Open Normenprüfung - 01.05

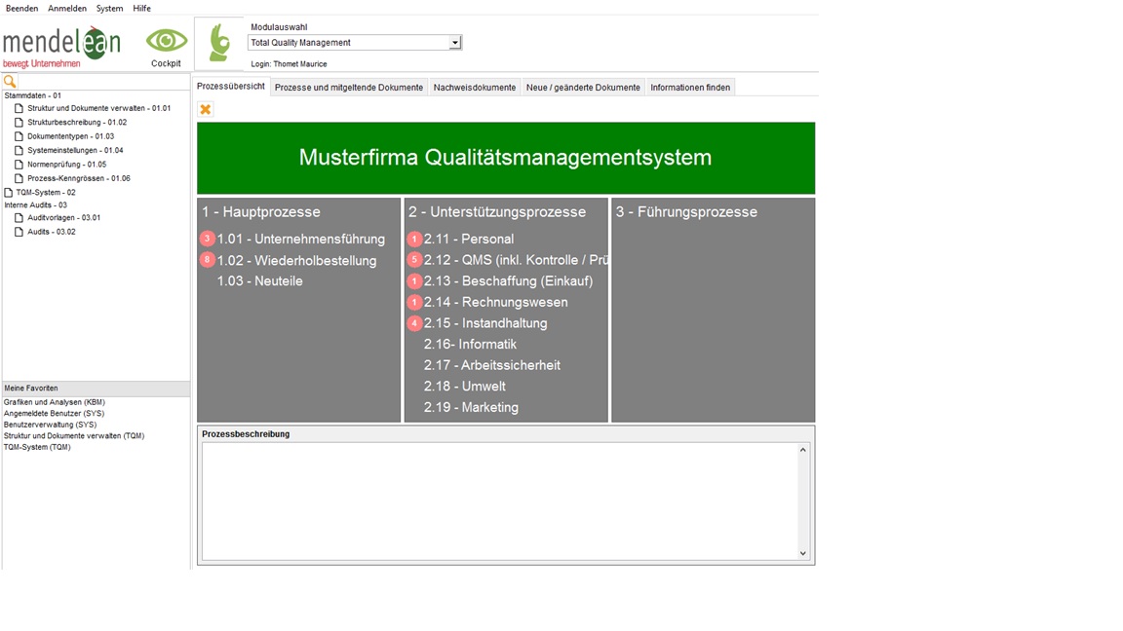(66, 165)
